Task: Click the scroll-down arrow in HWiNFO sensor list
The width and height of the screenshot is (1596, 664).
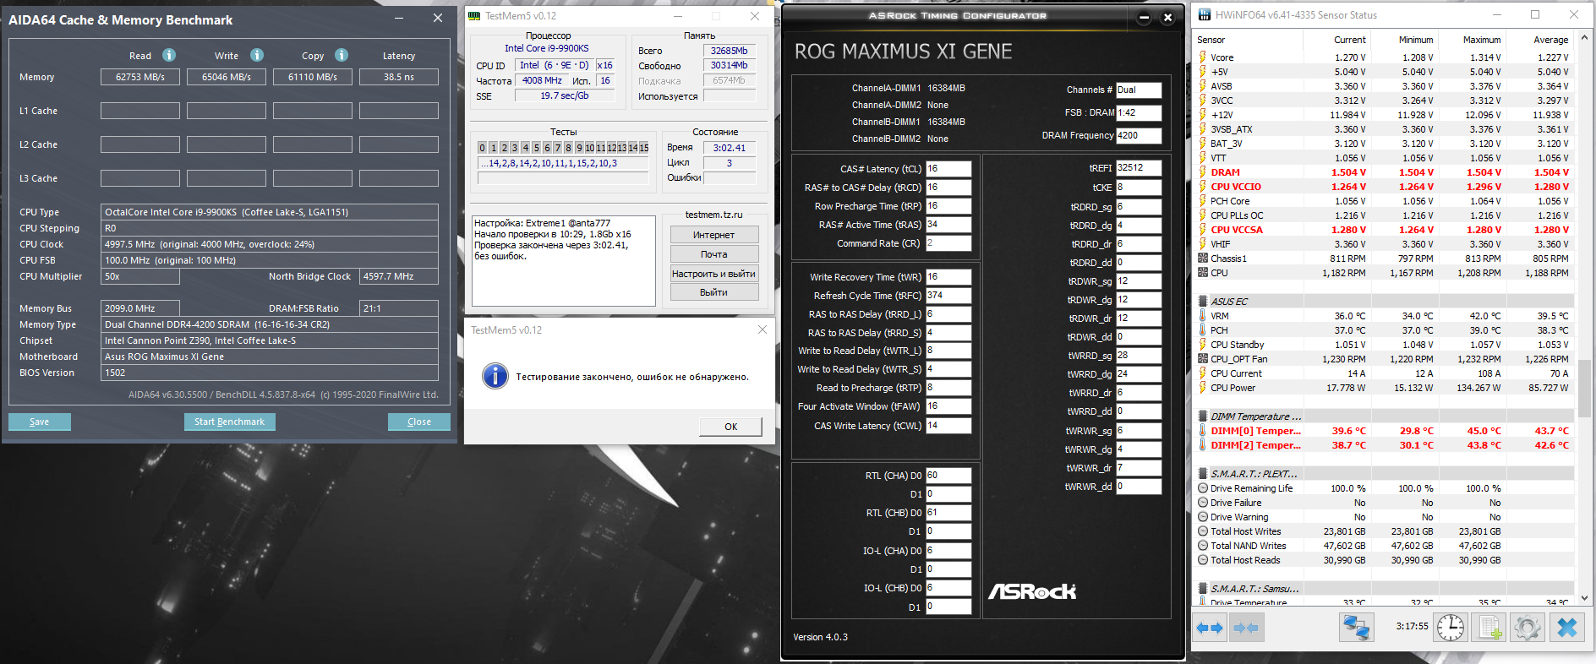Action: coord(1585,597)
